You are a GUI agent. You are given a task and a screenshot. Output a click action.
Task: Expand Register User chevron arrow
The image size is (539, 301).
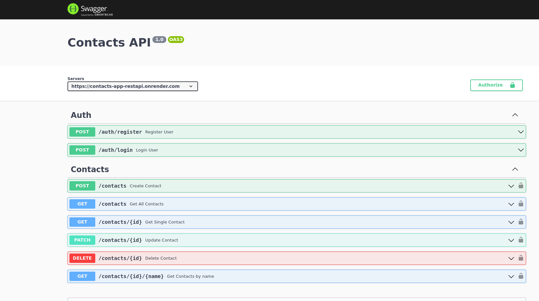coord(521,132)
